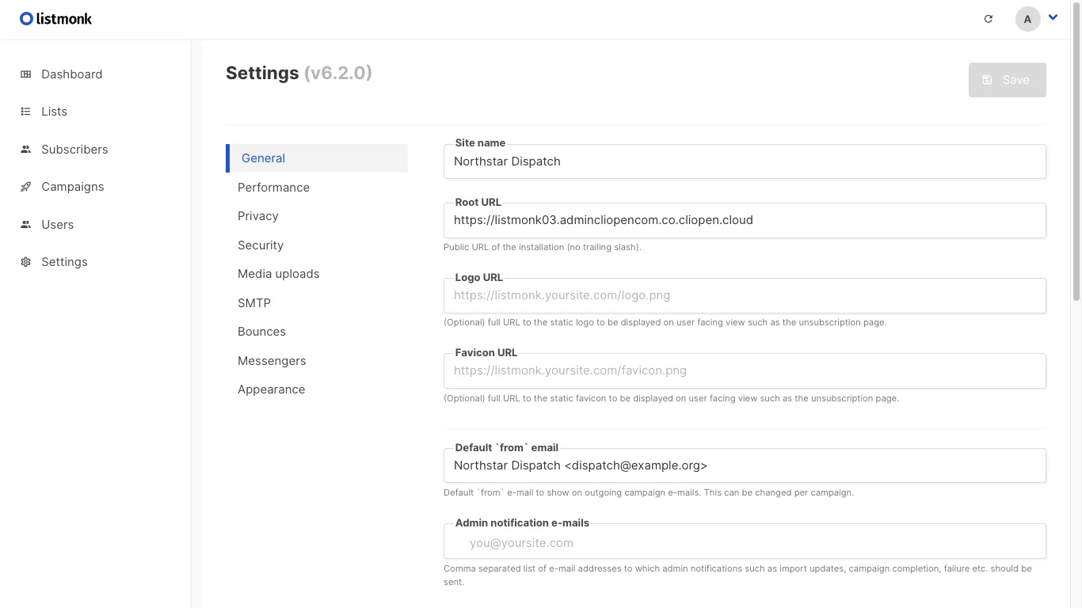Click the 'Settings (v6.2.0)' heading

tap(299, 73)
